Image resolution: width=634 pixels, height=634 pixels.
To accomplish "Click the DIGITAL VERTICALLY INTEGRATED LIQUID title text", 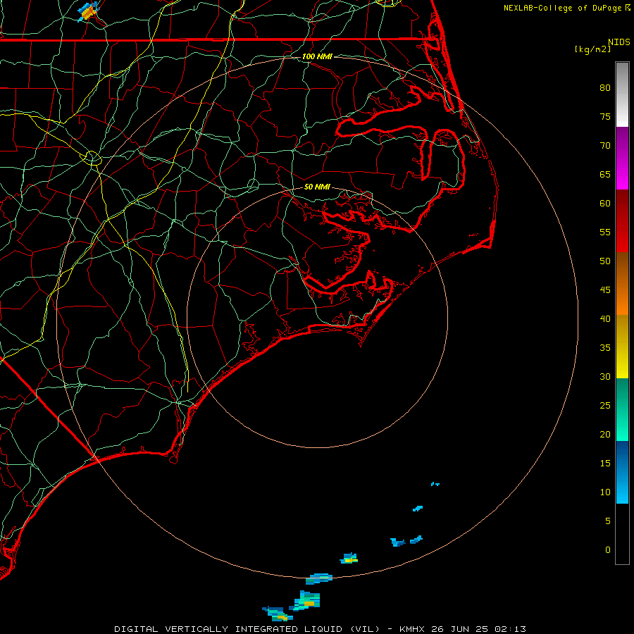I will 228,629.
